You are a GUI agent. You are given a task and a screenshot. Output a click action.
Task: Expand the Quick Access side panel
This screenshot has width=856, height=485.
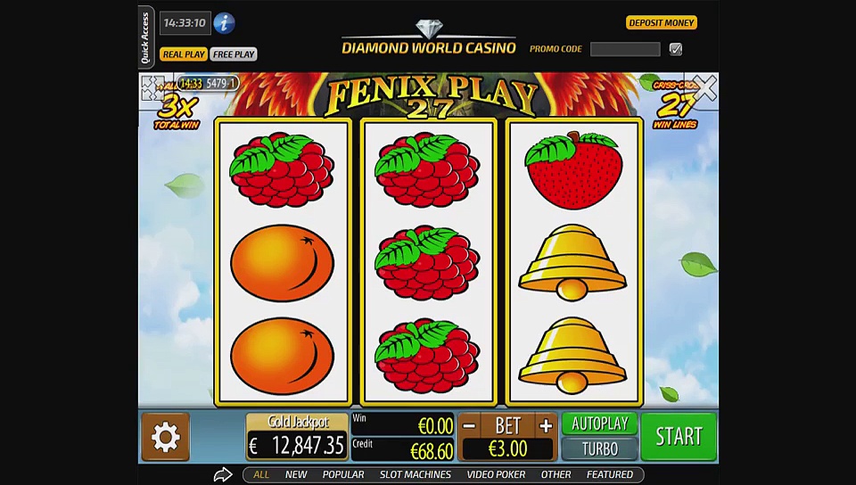[x=145, y=37]
